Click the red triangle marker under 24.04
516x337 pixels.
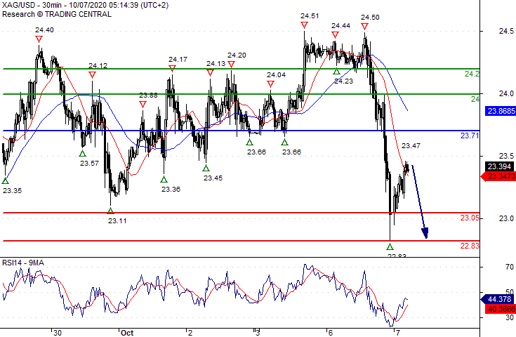(270, 84)
